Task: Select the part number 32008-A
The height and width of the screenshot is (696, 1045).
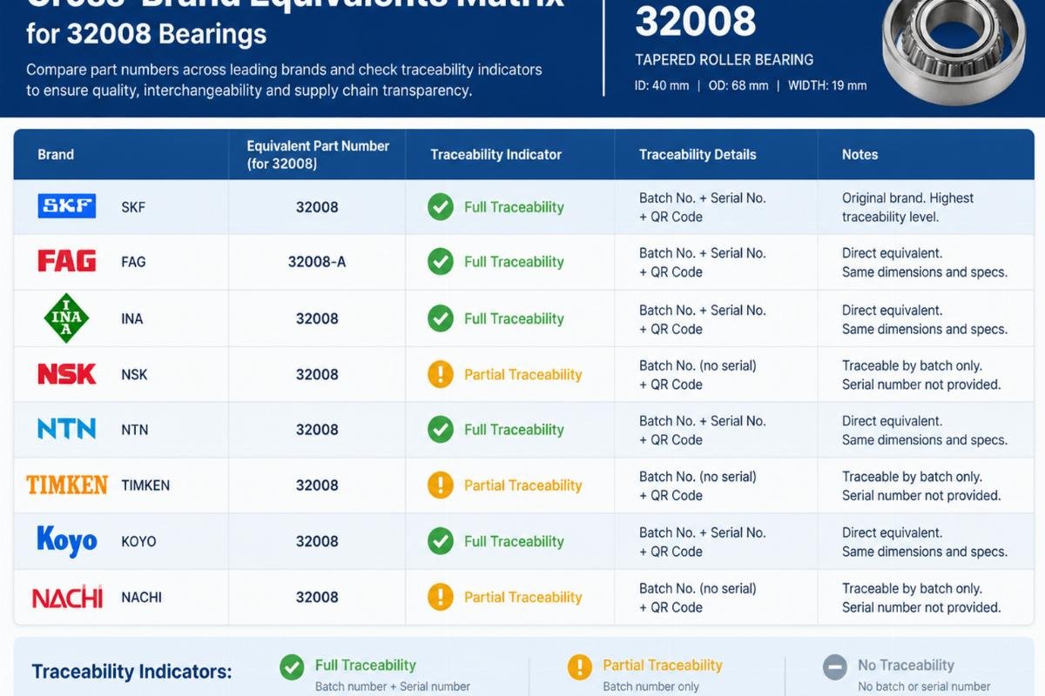Action: (x=317, y=262)
